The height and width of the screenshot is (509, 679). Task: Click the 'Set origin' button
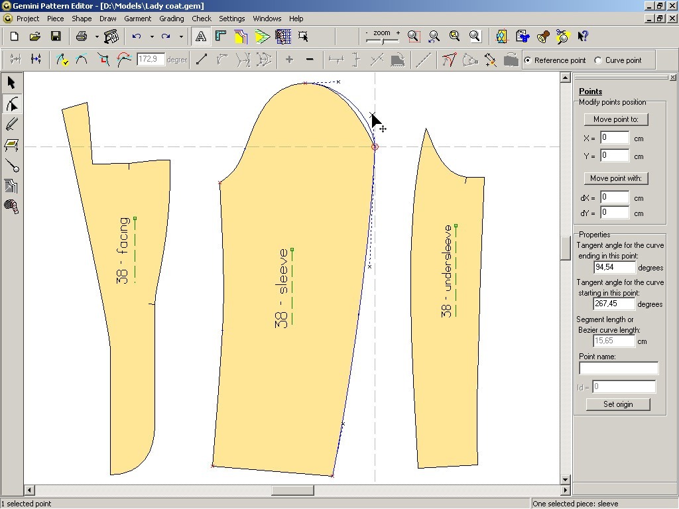[x=617, y=404]
